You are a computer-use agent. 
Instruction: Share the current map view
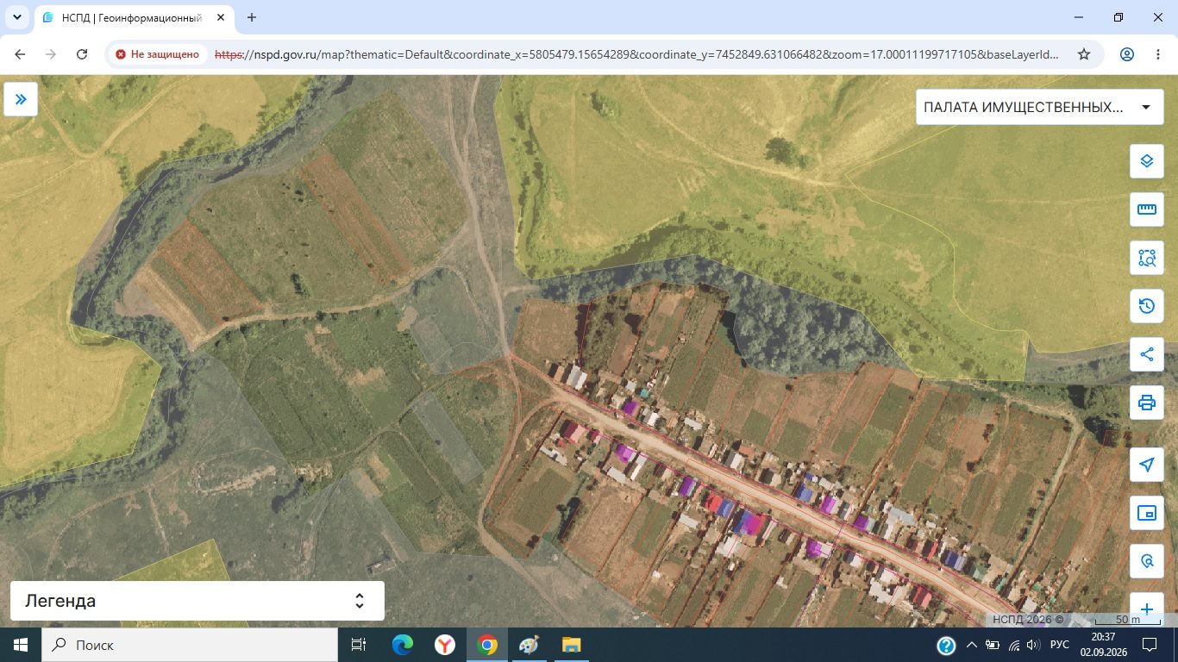(1146, 354)
